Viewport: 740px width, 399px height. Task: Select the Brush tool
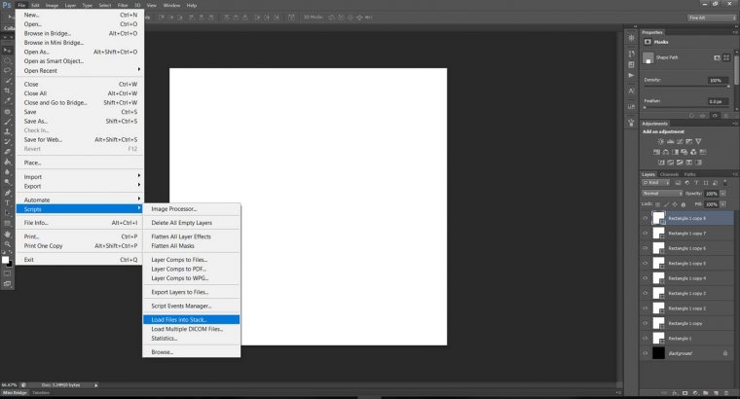7,122
